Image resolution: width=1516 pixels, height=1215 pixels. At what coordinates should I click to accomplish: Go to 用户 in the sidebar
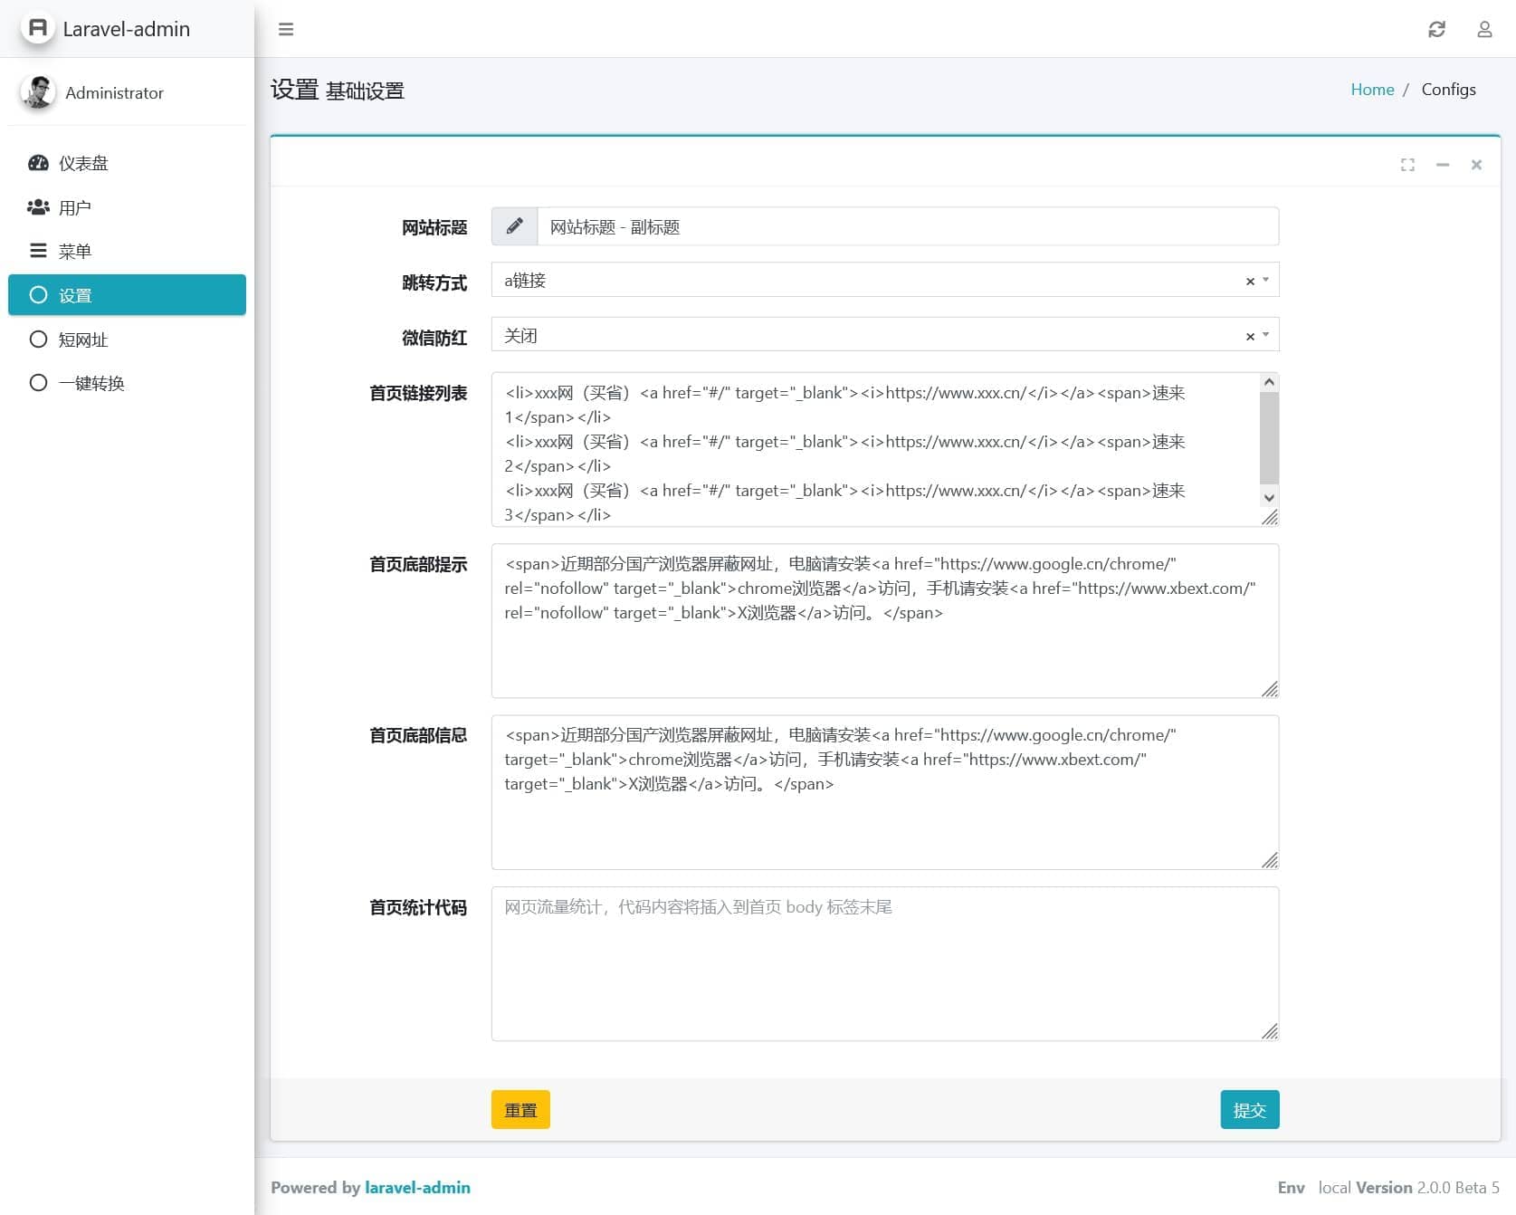pos(74,207)
